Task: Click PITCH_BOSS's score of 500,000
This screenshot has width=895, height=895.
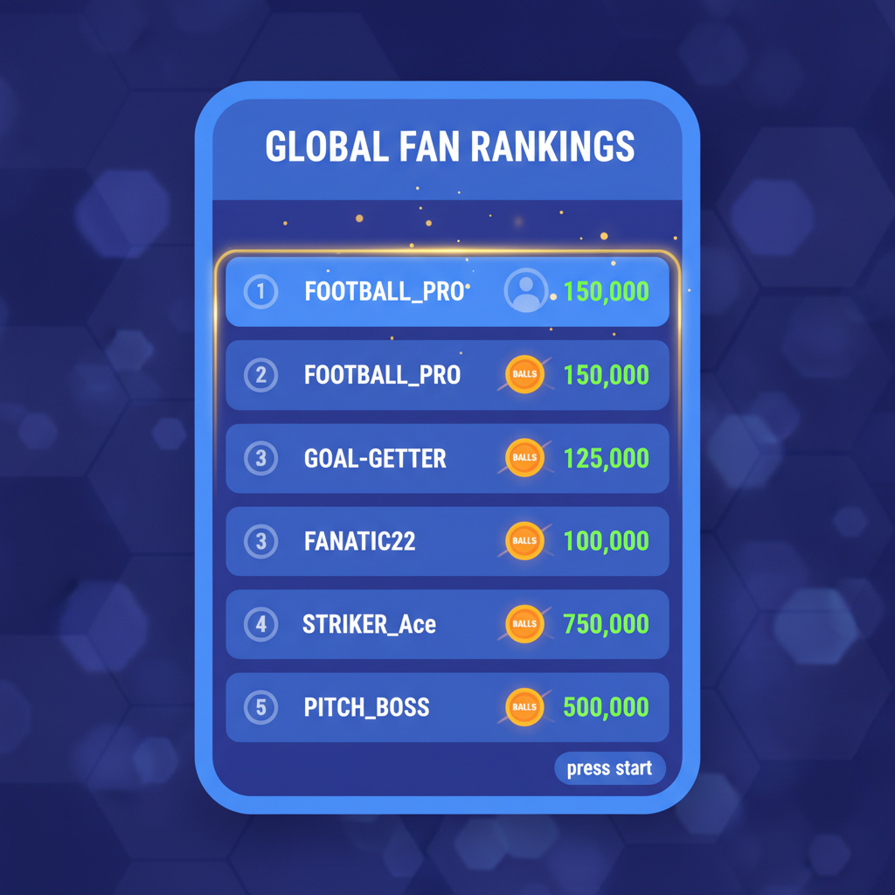Action: point(604,707)
